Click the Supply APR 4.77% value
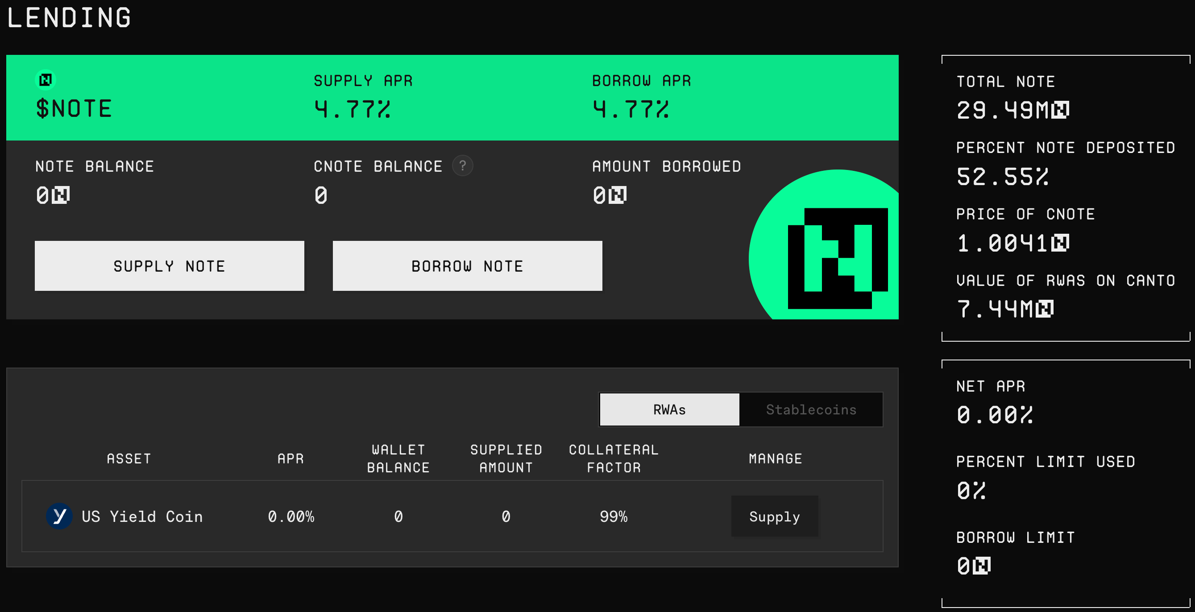This screenshot has height=612, width=1195. pos(352,109)
